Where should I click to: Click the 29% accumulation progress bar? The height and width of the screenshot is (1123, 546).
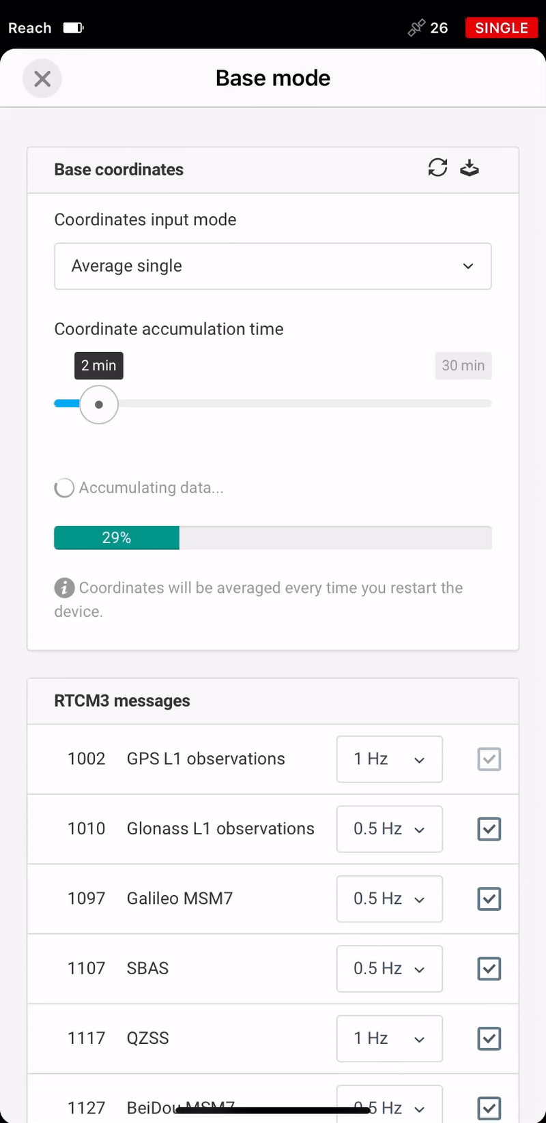(273, 538)
